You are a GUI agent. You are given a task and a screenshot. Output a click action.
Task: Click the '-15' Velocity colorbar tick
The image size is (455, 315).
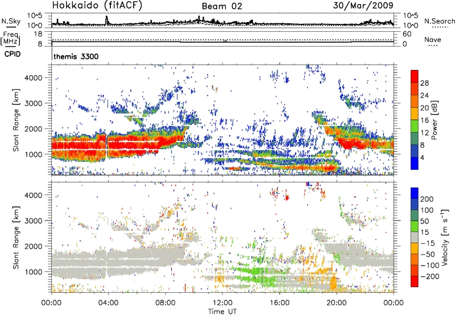point(428,243)
